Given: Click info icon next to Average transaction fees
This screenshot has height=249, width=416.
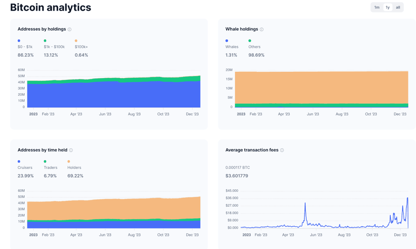Looking at the screenshot, I should [x=282, y=150].
